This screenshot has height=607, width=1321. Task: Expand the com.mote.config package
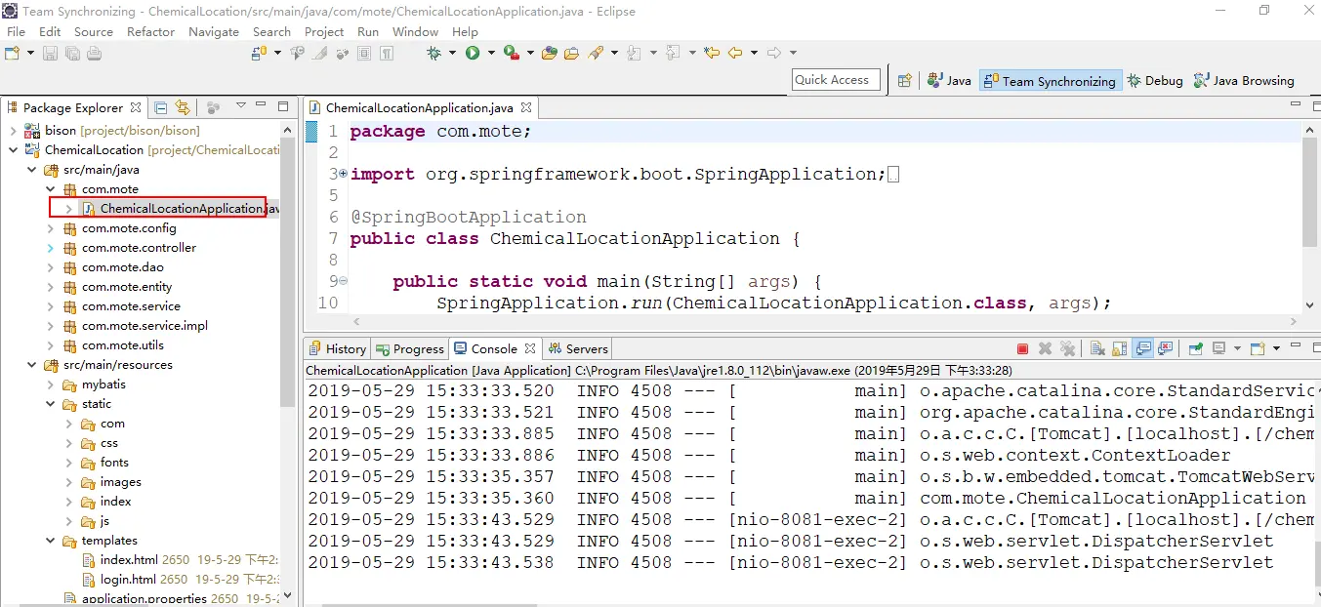pos(50,228)
